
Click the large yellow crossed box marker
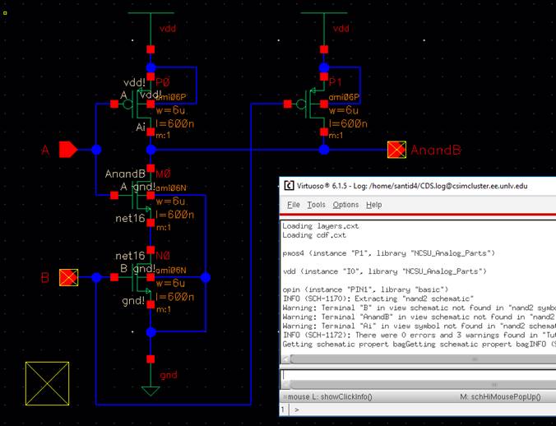tap(47, 384)
